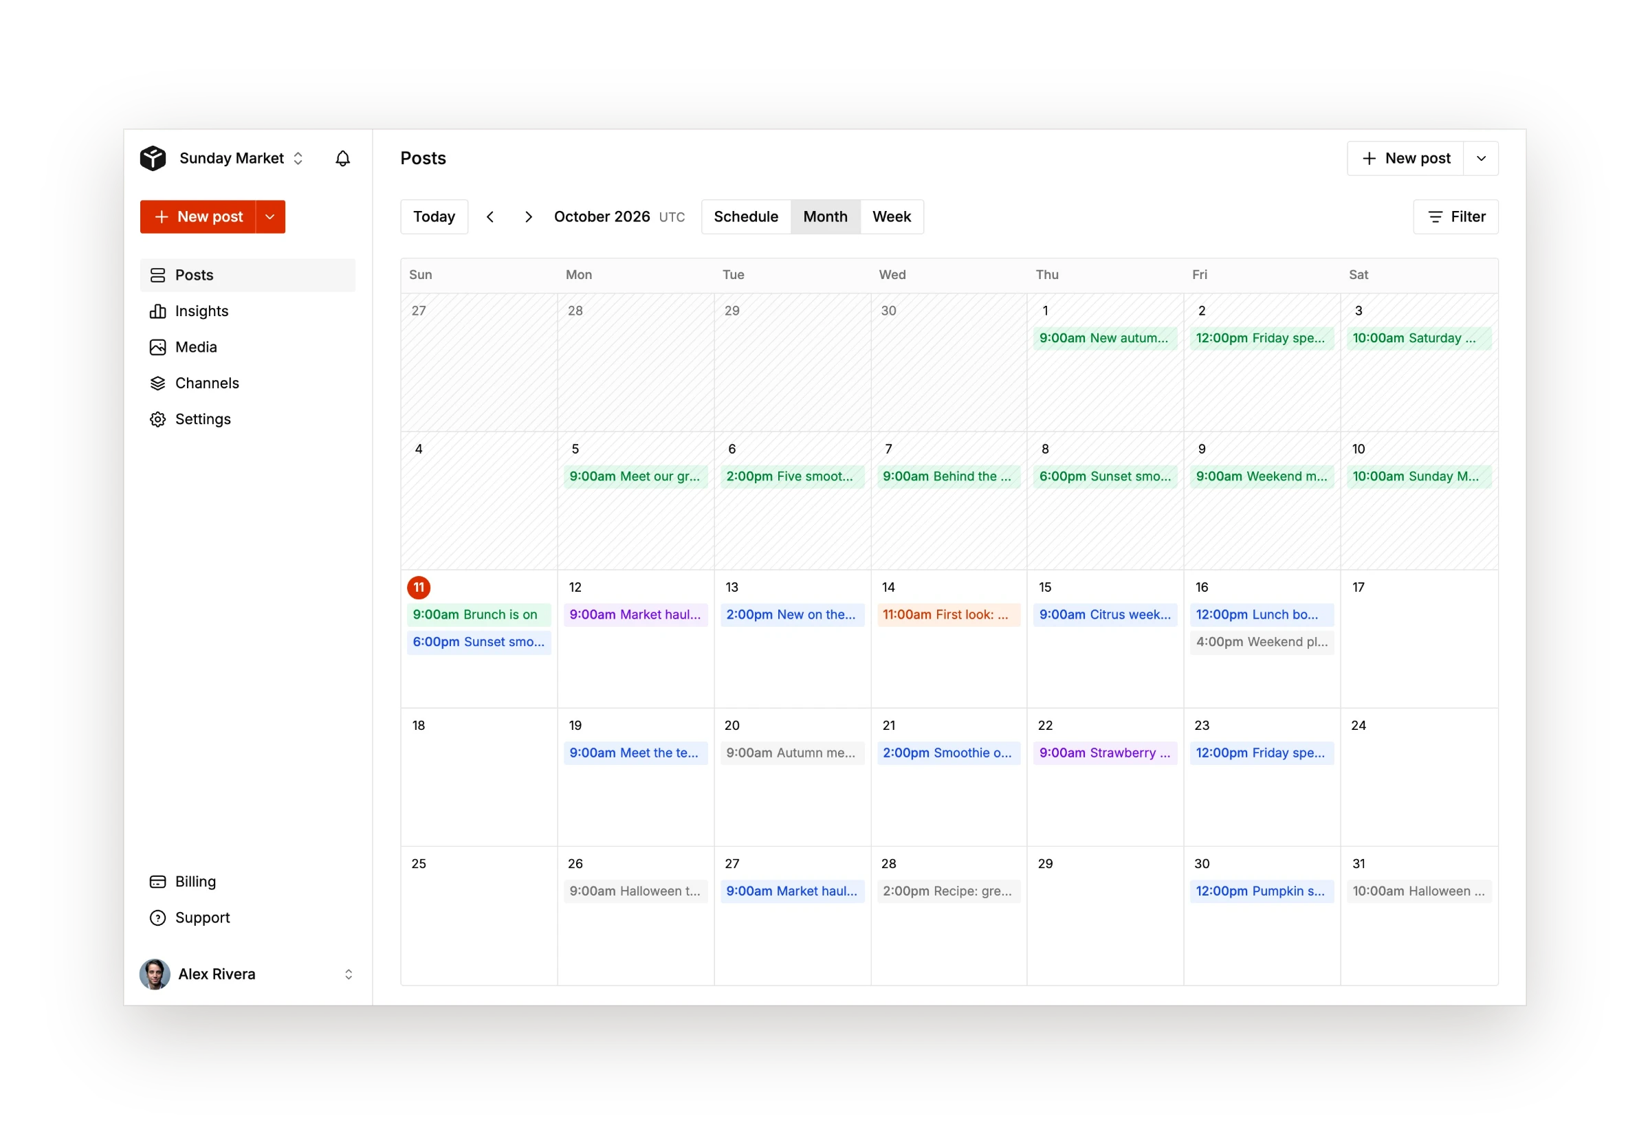Open 12:00pm Pumpkin s... post
This screenshot has height=1134, width=1650.
pos(1262,891)
